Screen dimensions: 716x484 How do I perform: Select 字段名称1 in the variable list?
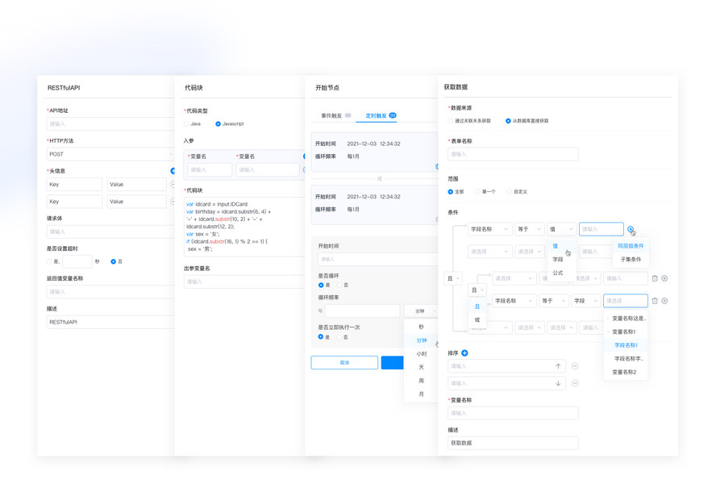click(626, 345)
